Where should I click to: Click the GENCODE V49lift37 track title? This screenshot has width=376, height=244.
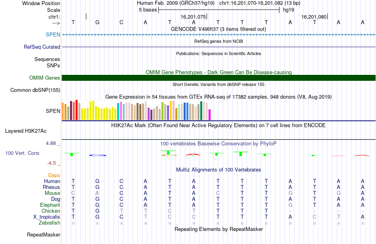[218, 29]
